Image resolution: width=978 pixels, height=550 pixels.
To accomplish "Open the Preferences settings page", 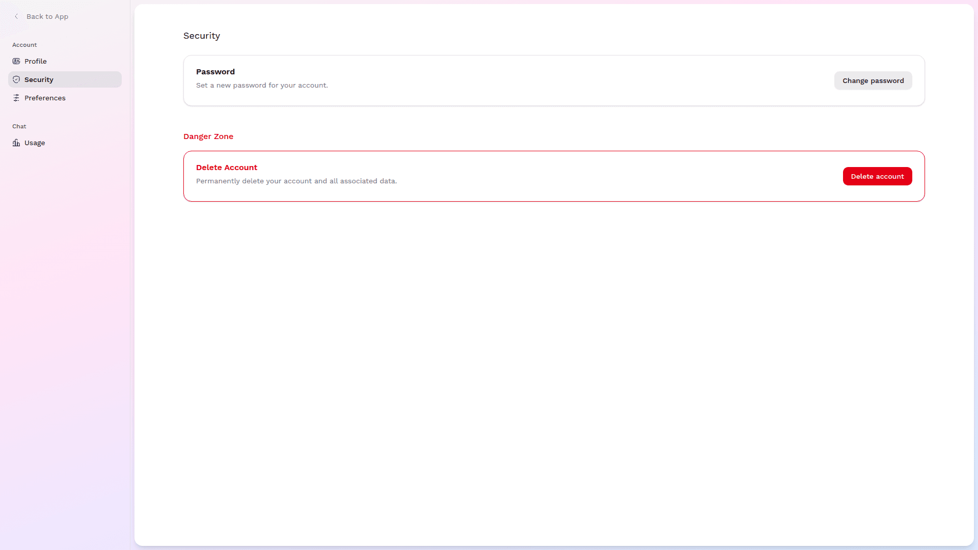I will [45, 98].
